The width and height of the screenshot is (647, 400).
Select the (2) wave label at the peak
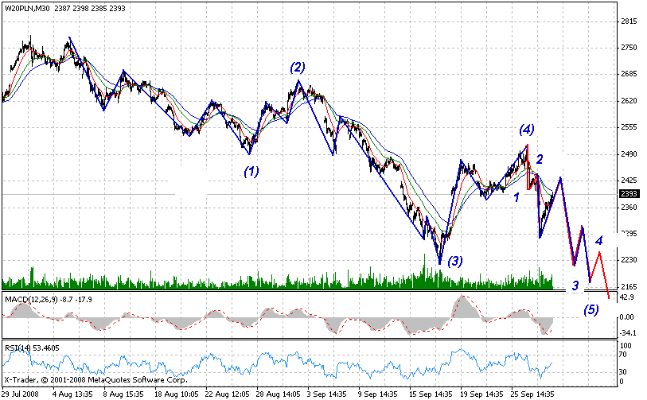coord(297,68)
